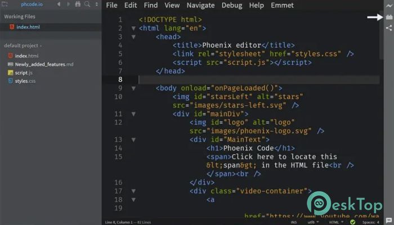Click the editor vertical scrollbar

pyautogui.click(x=382, y=35)
